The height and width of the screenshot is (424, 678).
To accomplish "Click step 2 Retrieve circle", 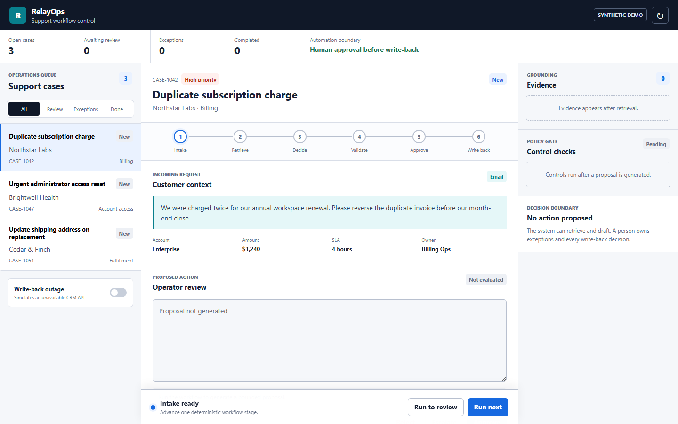I will (x=240, y=137).
